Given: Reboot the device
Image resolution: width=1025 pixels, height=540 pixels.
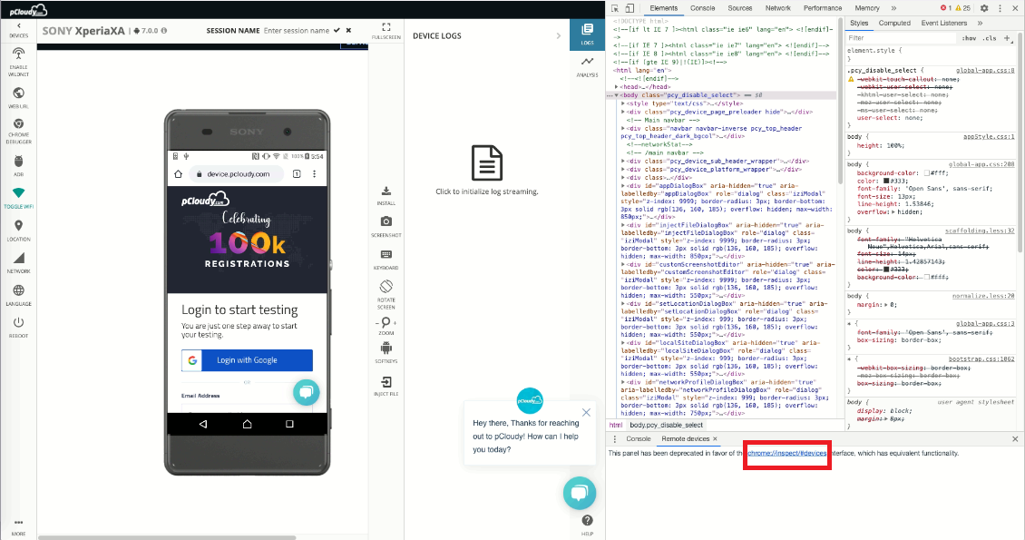Looking at the screenshot, I should [18, 327].
